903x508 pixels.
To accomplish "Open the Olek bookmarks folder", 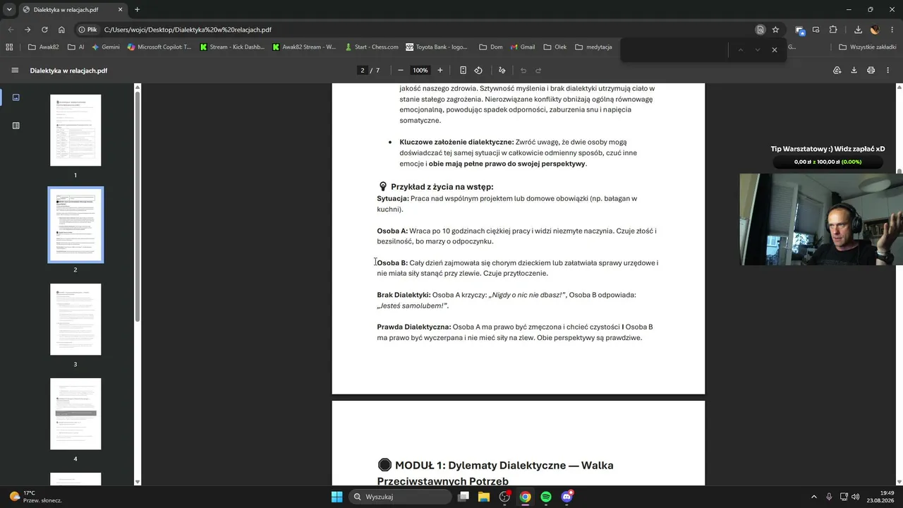I will [x=554, y=47].
